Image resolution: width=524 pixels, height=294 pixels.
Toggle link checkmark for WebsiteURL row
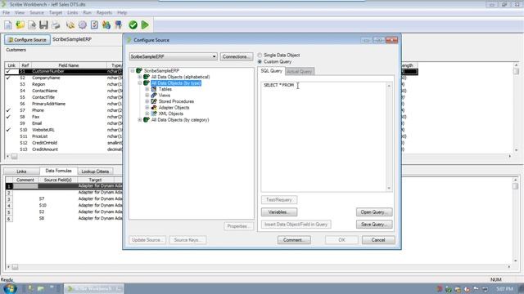[x=8, y=130]
